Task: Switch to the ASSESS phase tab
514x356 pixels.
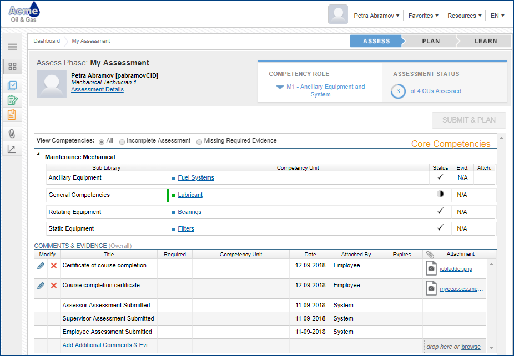Action: [x=376, y=41]
